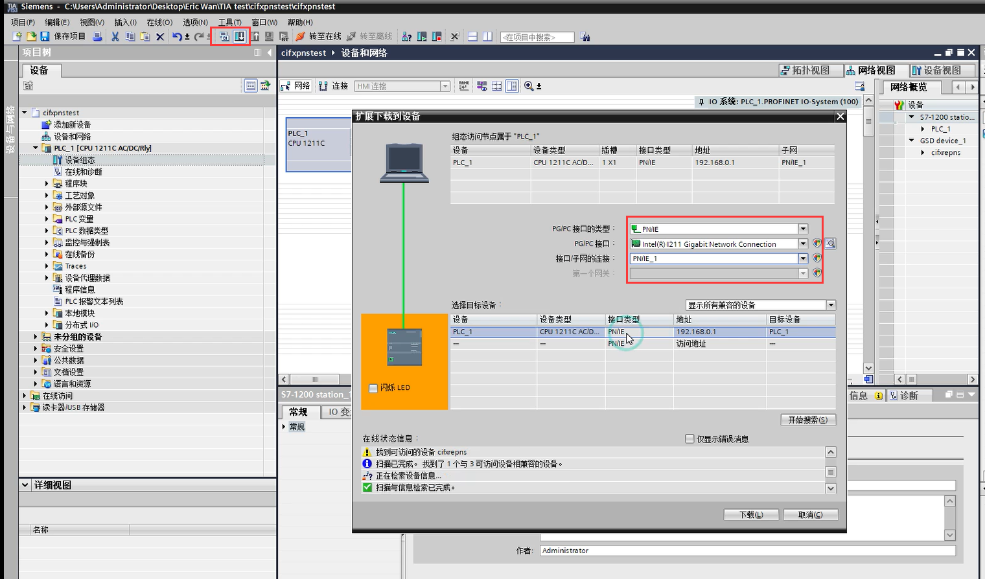The image size is (985, 579).
Task: Click the cut scissors icon
Action: click(x=115, y=36)
